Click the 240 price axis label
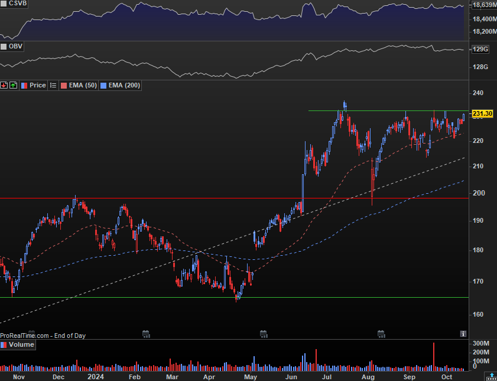 pyautogui.click(x=478, y=93)
